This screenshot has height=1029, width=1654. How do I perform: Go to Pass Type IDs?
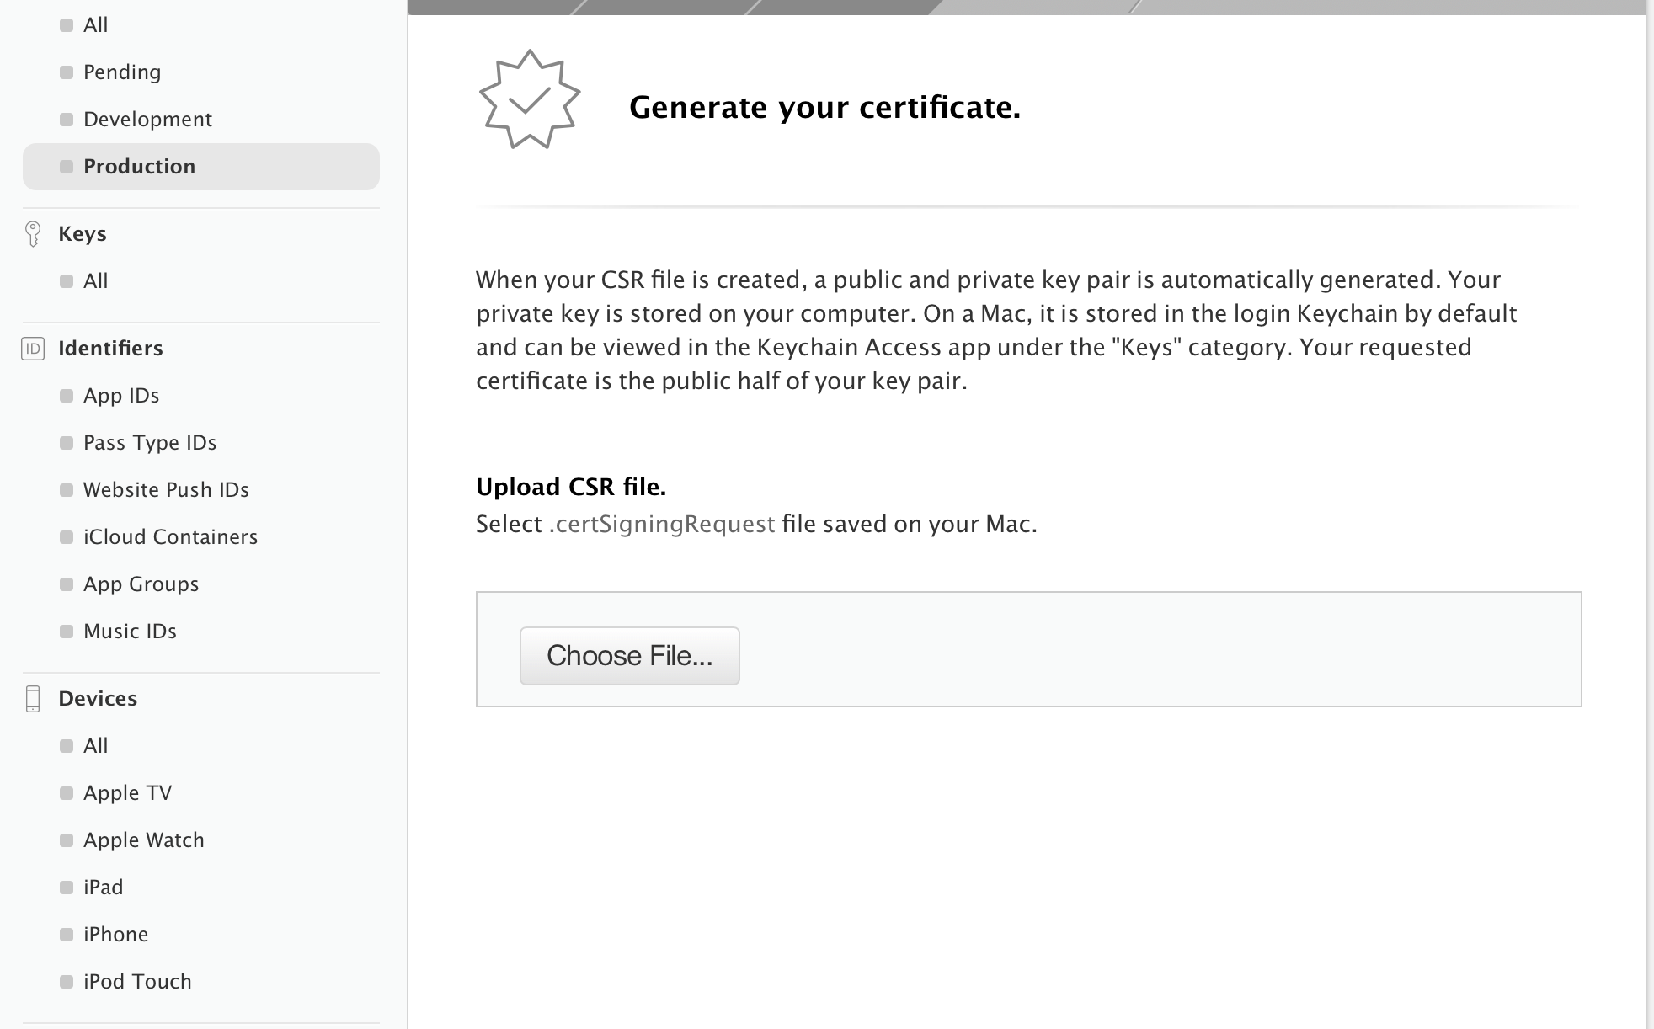[x=150, y=443]
